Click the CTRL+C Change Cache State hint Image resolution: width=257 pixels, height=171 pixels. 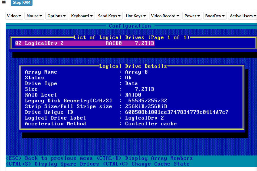click(146, 164)
